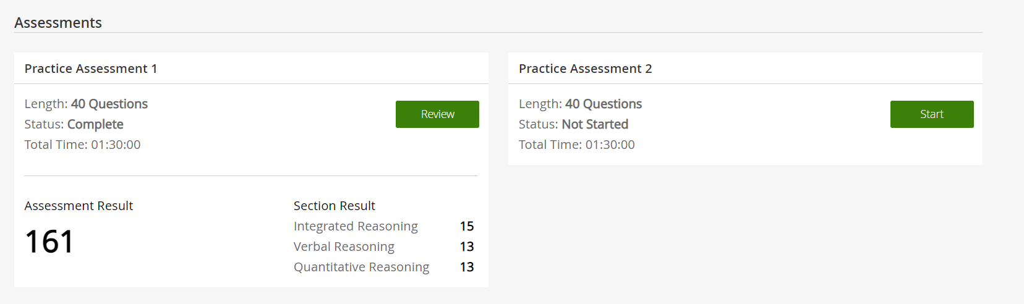Select the Integrated Reasoning section label
Viewport: 1024px width, 304px height.
point(356,226)
